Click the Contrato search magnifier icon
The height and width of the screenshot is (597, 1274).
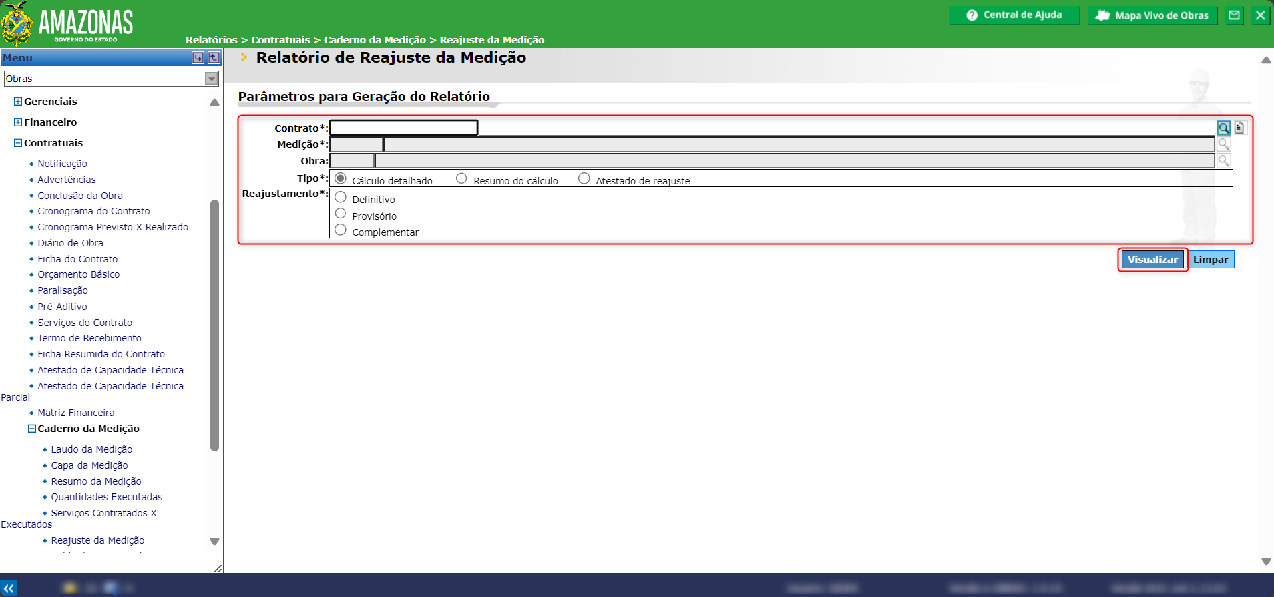coord(1223,128)
